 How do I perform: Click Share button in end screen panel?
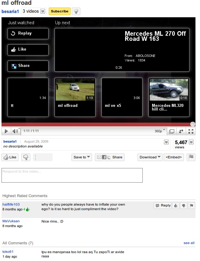tap(28, 66)
